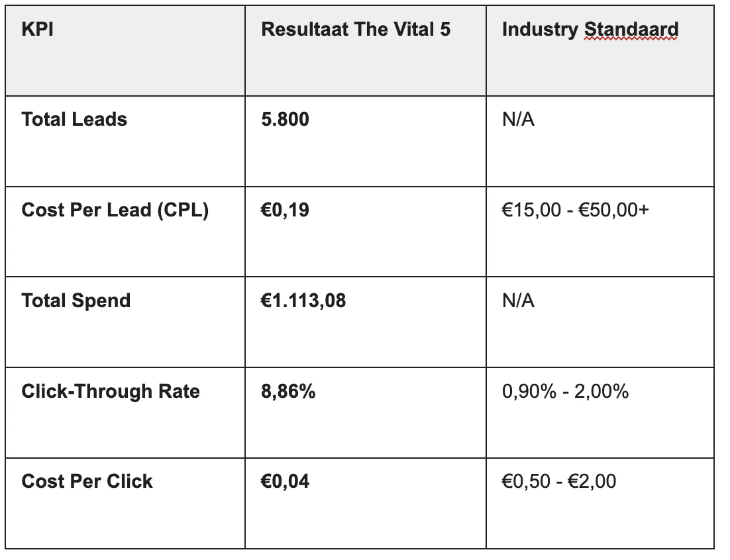730x560 pixels.
Task: Click the Cost Per Lead (CPL) label
Action: (x=115, y=210)
